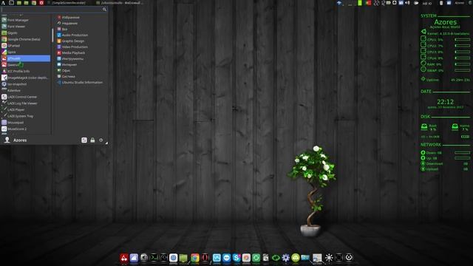Viewport: 473px width, 266px height.
Task: Open the camera screenshot icon in dock
Action: click(x=144, y=258)
